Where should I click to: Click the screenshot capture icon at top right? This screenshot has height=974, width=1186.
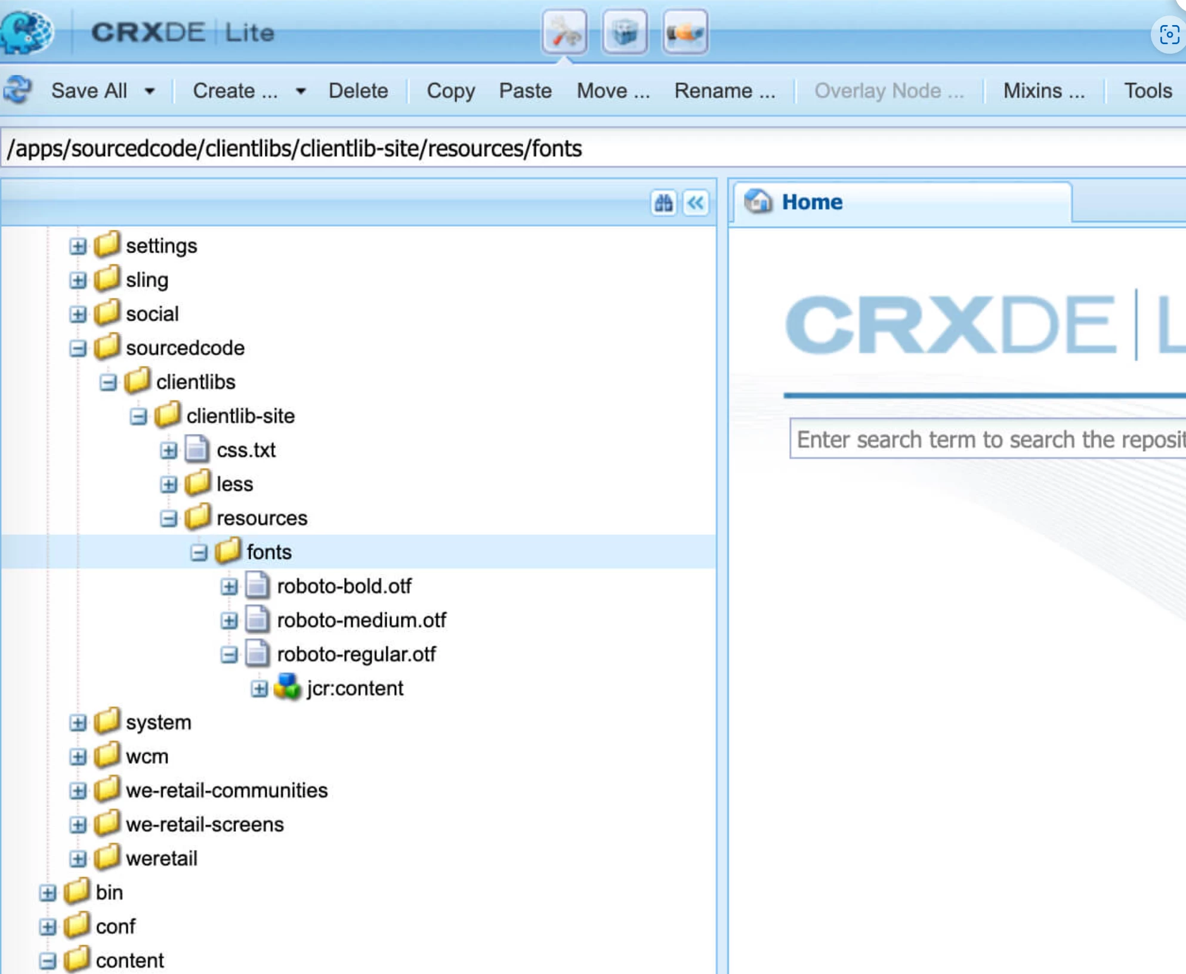pos(1169,35)
